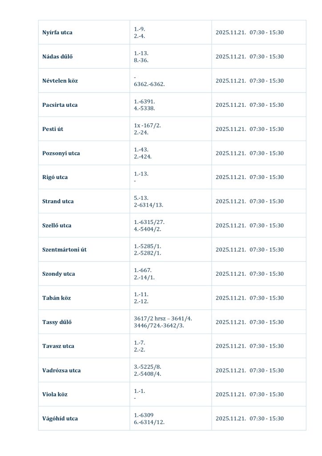This screenshot has height=456, width=322.
Task: Click the Nyírfa utca street name
Action: click(x=57, y=33)
